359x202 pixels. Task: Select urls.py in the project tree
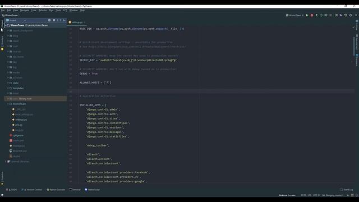click(19, 125)
